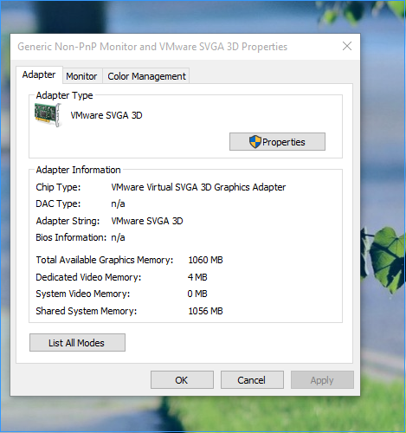The image size is (406, 433).
Task: Click the '1060 MB' value
Action: (205, 260)
